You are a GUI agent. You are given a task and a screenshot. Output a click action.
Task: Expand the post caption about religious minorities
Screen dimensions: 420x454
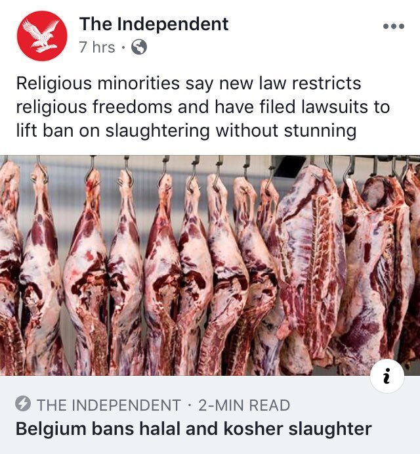click(x=203, y=107)
